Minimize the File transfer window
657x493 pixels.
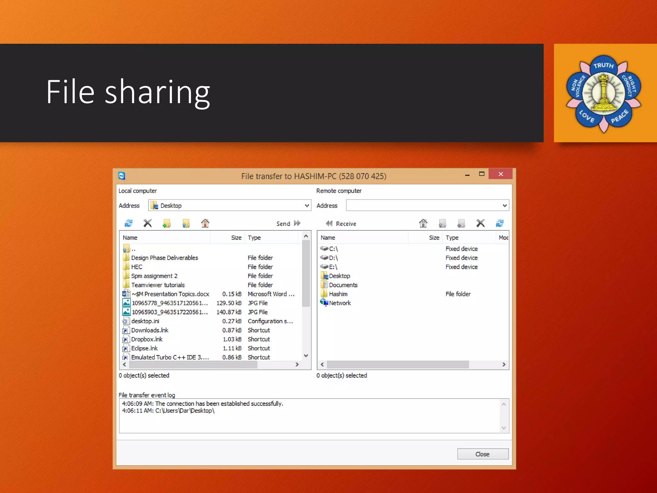(467, 175)
